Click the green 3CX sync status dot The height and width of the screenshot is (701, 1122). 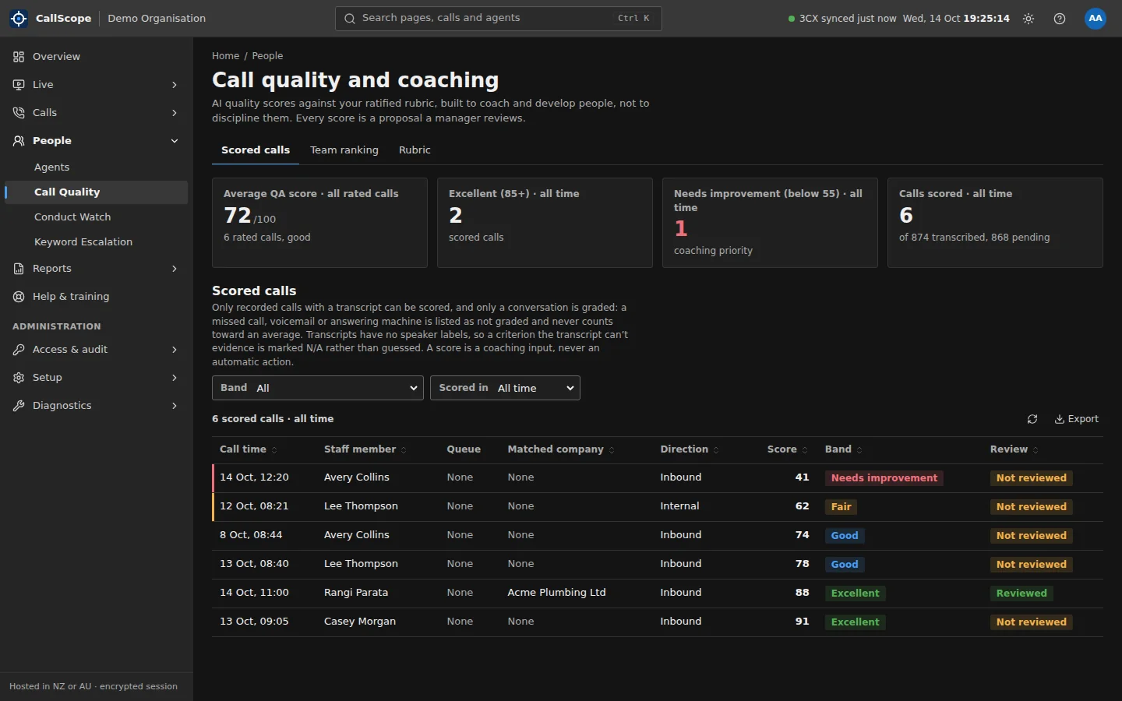click(792, 19)
